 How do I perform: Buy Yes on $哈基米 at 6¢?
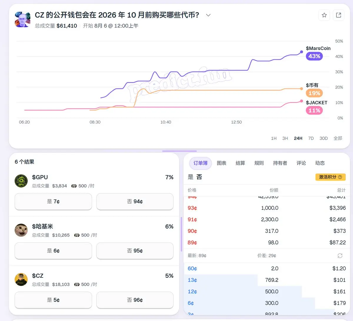click(x=53, y=251)
